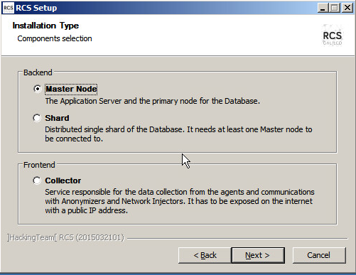Cancel the RCS setup
This screenshot has height=275, width=356.
tap(319, 255)
